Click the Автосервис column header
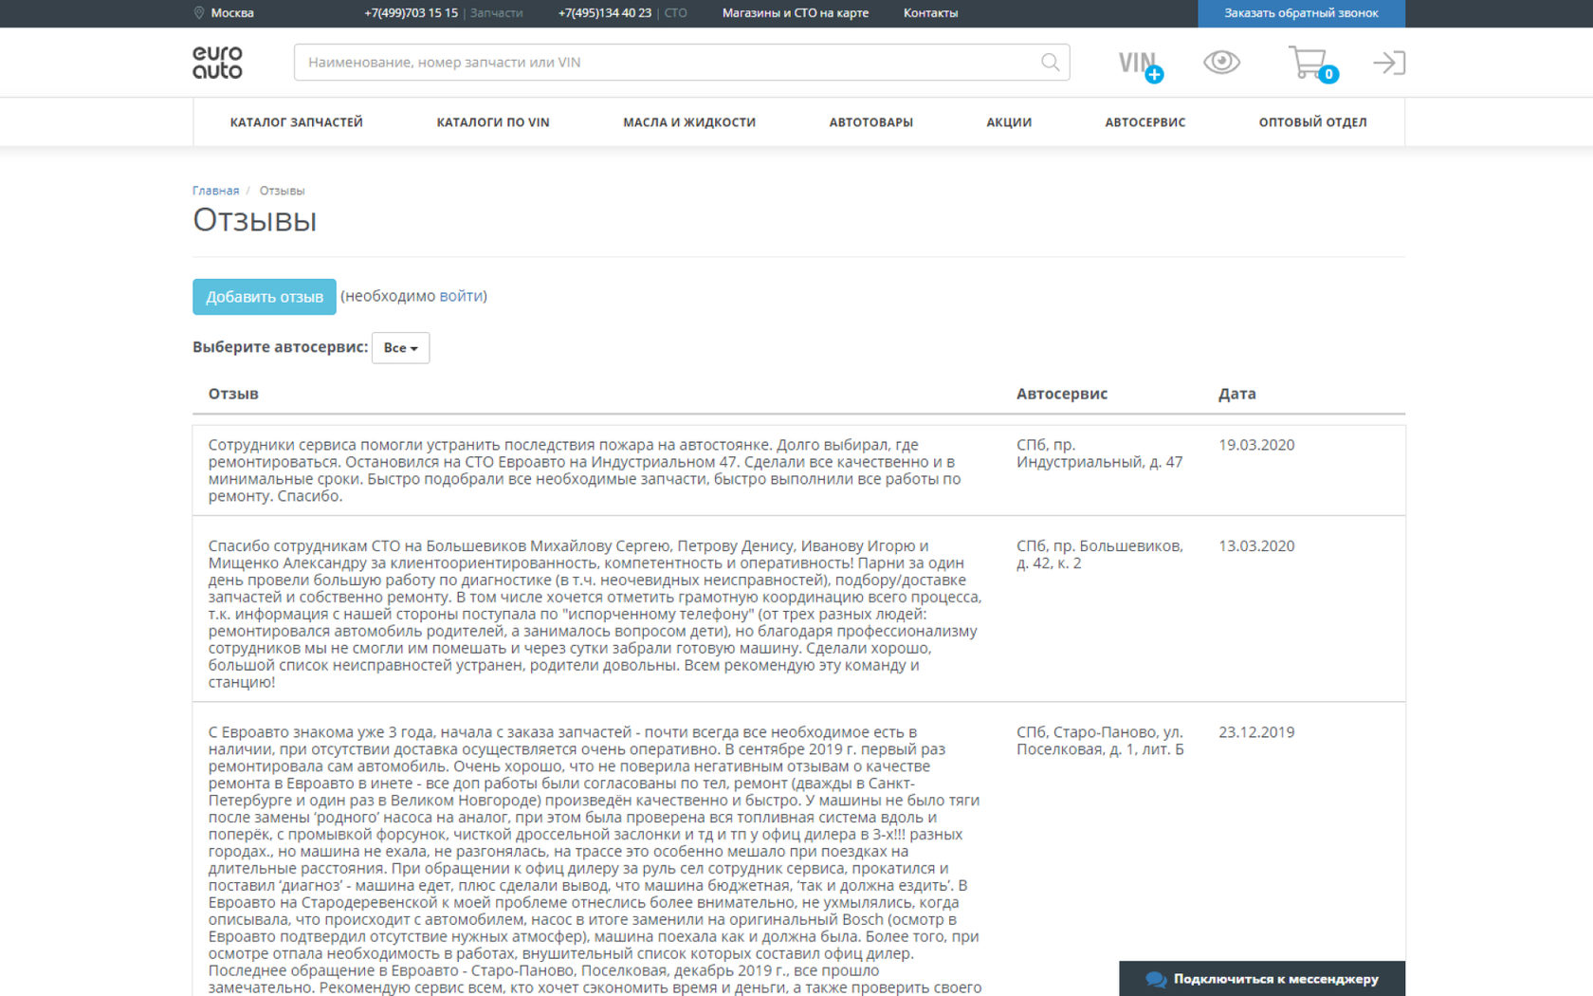Image resolution: width=1593 pixels, height=996 pixels. 1062,394
